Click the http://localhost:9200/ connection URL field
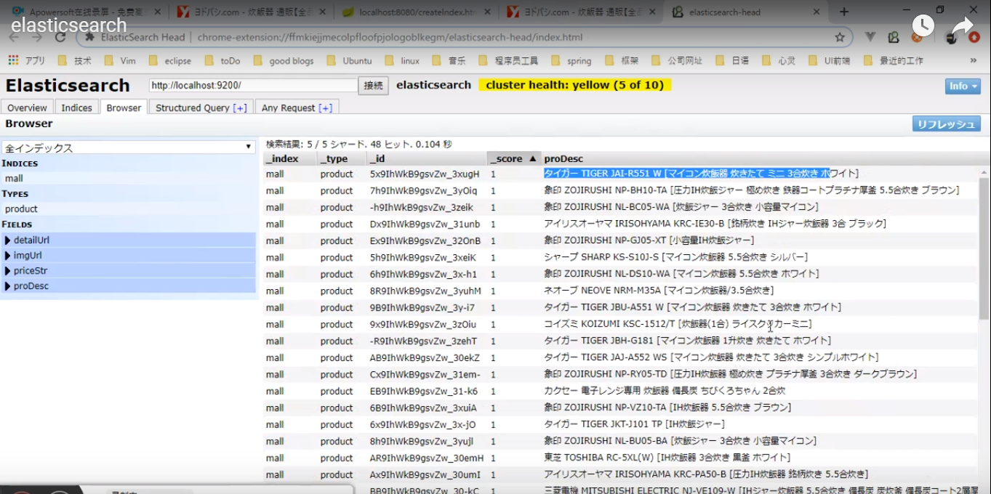 [x=253, y=86]
